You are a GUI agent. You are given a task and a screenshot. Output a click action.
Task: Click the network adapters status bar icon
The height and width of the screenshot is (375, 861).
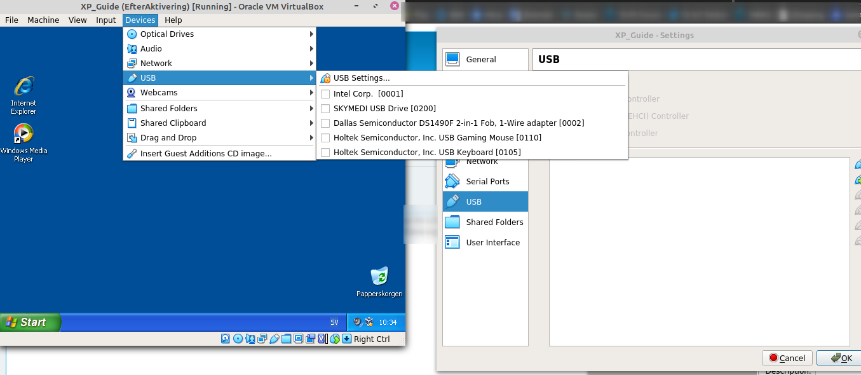coord(262,339)
